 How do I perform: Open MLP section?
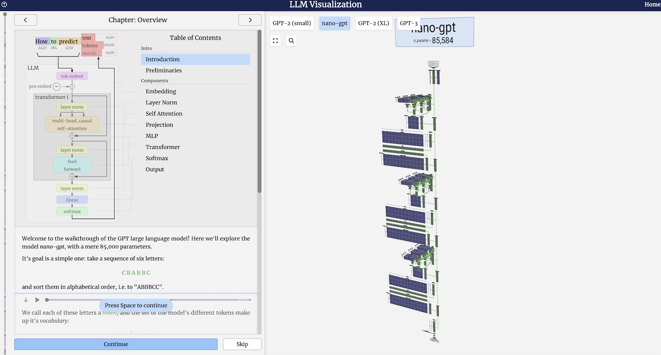[152, 136]
